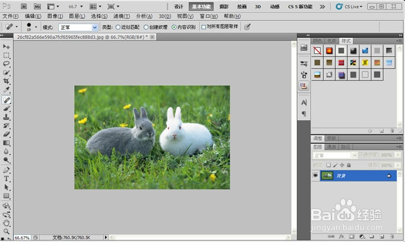Select the Brush tool
The image size is (405, 242).
click(6, 108)
